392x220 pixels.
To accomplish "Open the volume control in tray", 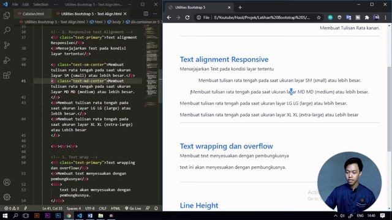I will point(342,216).
